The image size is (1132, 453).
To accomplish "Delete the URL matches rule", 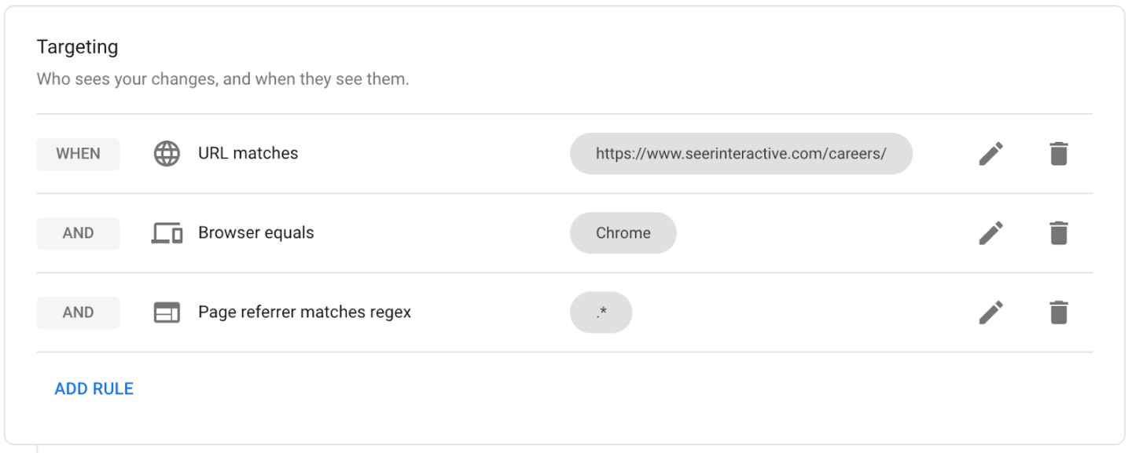I will coord(1059,154).
